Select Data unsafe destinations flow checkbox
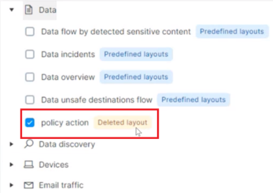The image size is (273, 193). pos(30,100)
